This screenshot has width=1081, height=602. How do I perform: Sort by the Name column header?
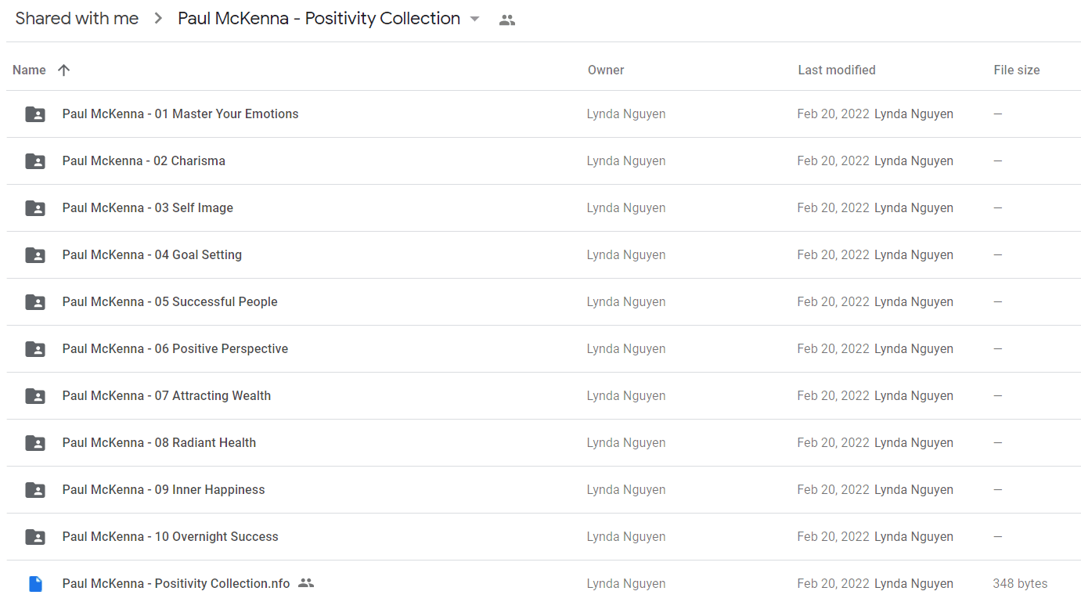point(29,70)
